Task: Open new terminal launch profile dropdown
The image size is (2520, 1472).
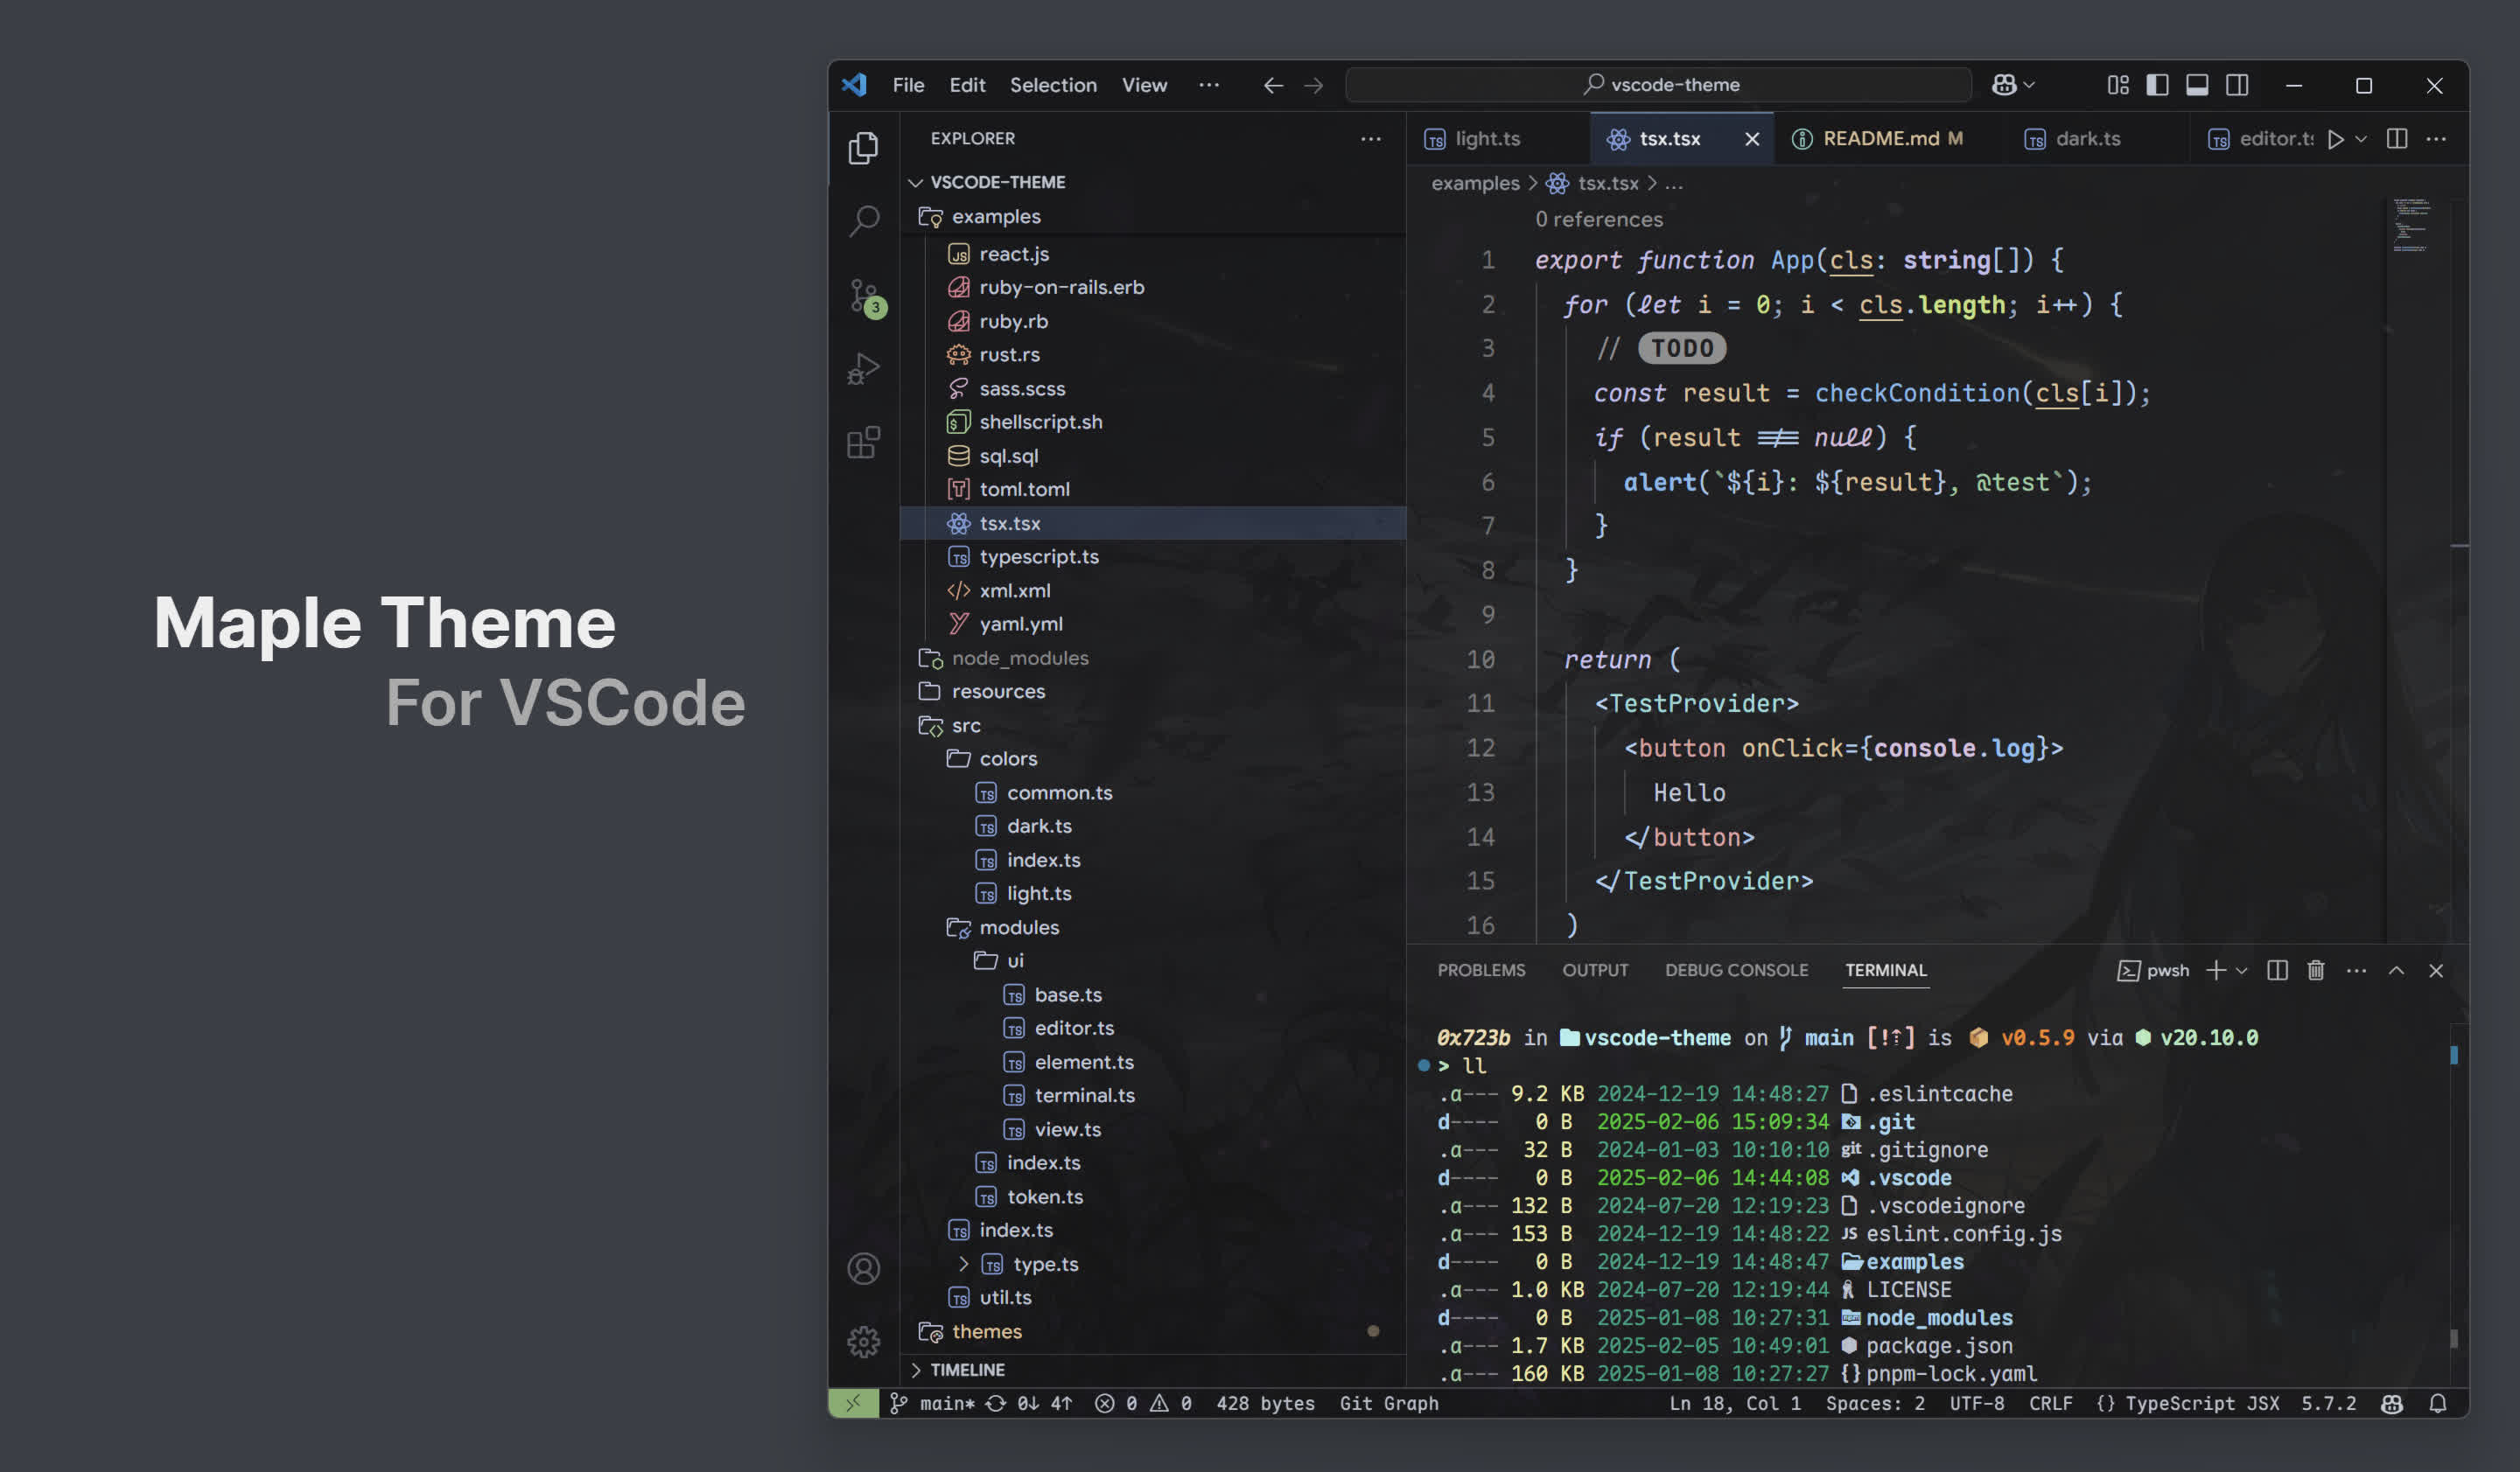Action: pos(2242,970)
